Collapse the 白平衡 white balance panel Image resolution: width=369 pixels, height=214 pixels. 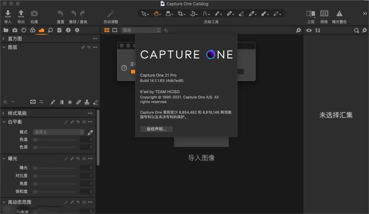coord(4,122)
